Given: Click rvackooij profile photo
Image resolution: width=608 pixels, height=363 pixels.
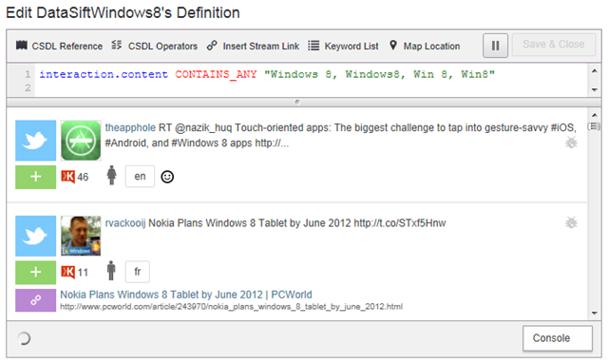Looking at the screenshot, I should (x=81, y=236).
